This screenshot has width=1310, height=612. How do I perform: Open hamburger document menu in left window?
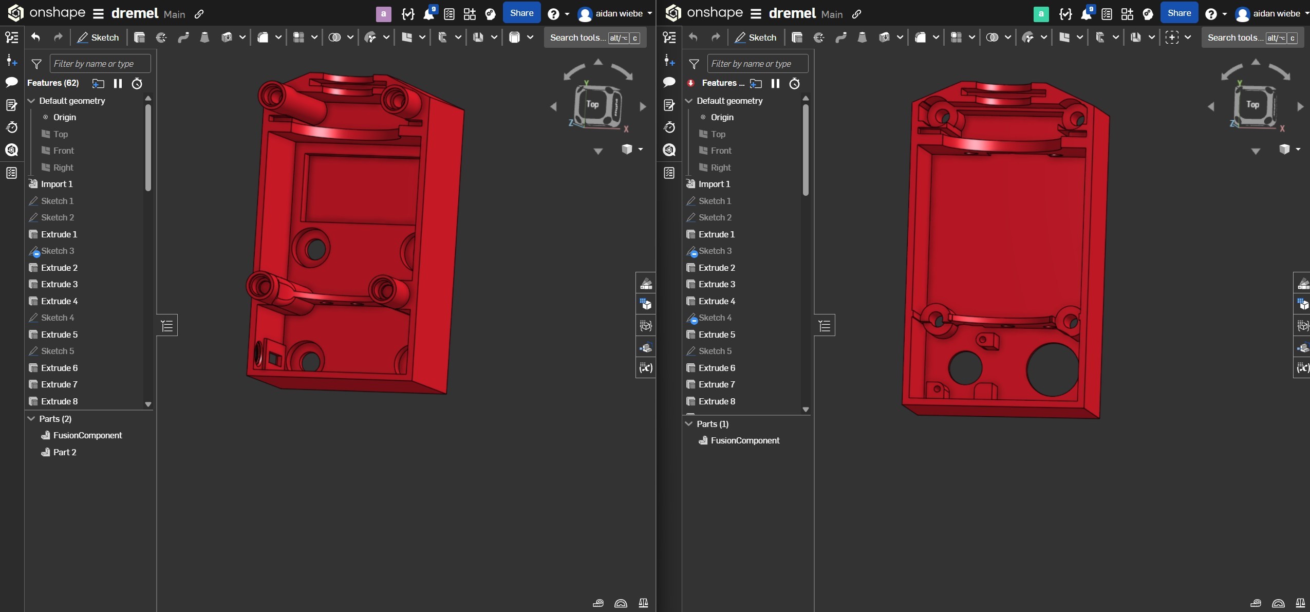(x=98, y=14)
